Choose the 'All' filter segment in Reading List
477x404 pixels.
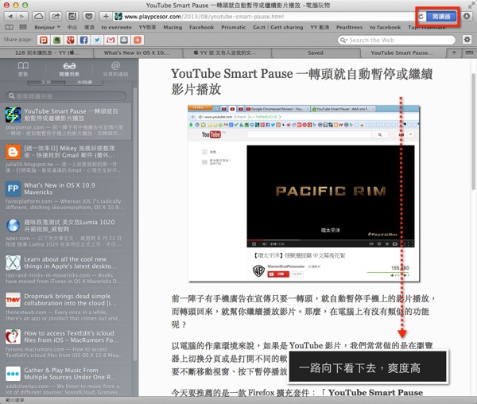[x=45, y=82]
